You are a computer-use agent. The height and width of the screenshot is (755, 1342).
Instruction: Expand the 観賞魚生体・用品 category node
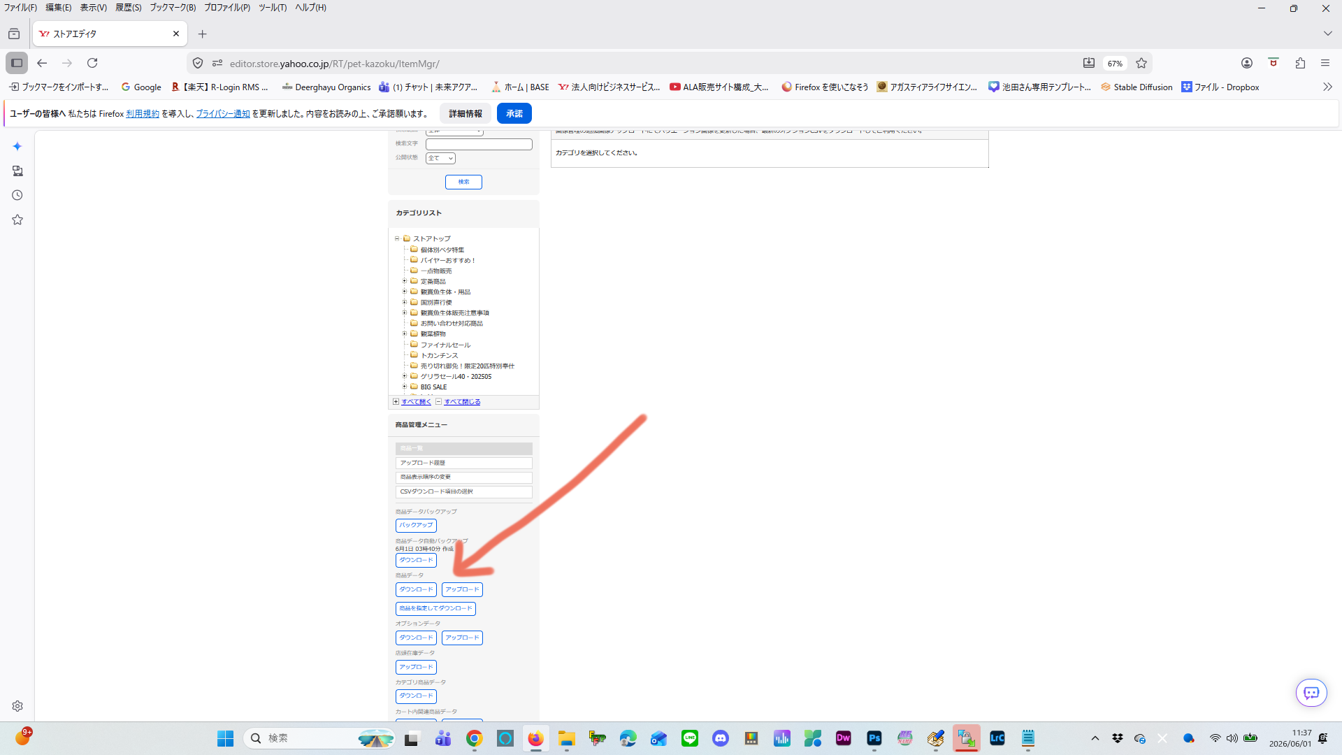[405, 292]
